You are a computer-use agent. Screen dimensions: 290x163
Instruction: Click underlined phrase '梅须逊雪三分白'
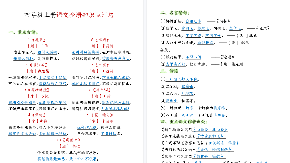(x=22, y=134)
